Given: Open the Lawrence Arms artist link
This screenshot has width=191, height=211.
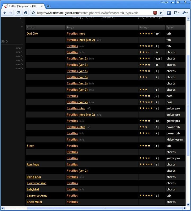Looking at the screenshot, I should tap(37, 196).
